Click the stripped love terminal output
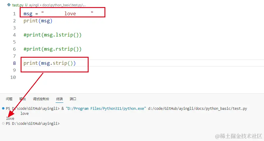 tap(10, 118)
